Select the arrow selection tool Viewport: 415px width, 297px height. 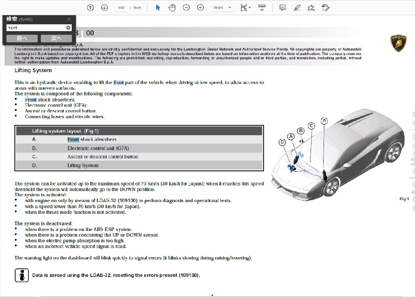click(158, 8)
